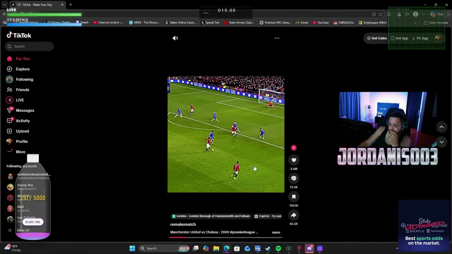Click the Windows taskbar Search box
The width and height of the screenshot is (452, 254).
point(165,248)
